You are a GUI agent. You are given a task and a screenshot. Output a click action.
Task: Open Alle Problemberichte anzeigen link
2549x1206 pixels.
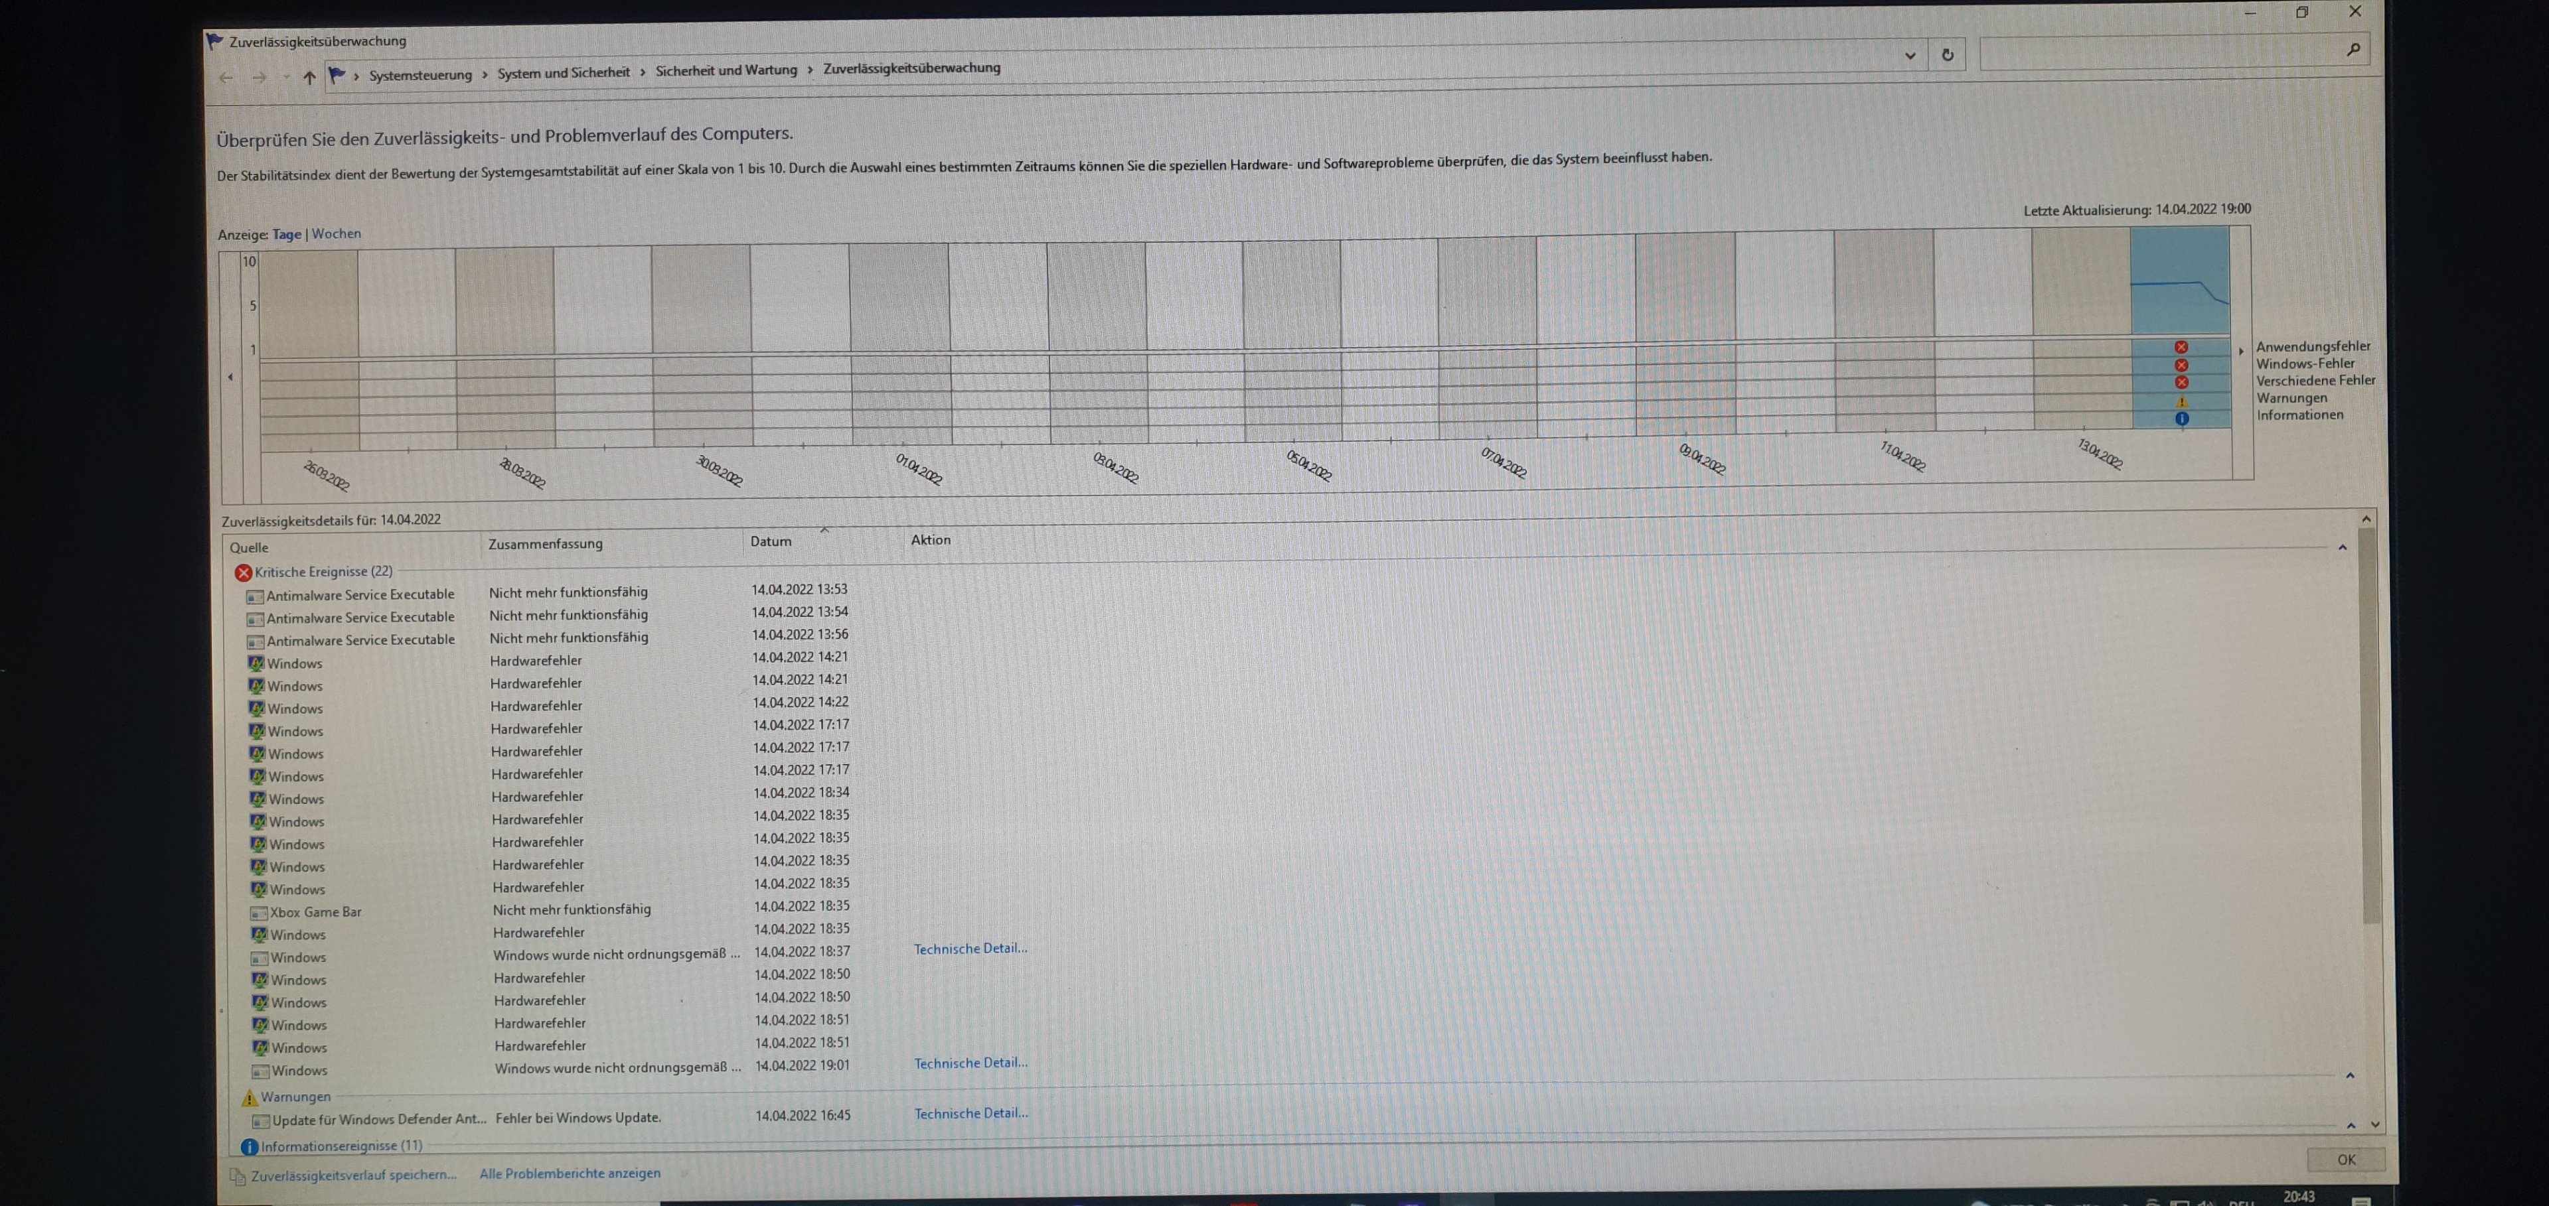[570, 1173]
